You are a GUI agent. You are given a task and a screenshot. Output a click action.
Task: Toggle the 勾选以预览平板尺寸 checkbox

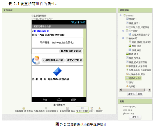tap(33, 19)
